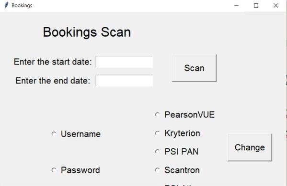The width and height of the screenshot is (287, 186).
Task: Click the 'Enter the end date:' label
Action: click(53, 81)
